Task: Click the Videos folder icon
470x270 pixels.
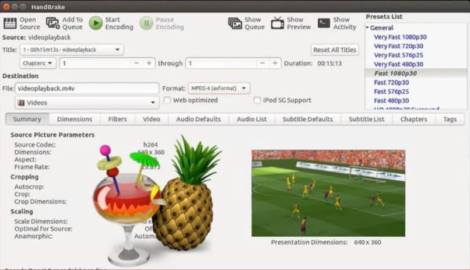Action: tap(21, 103)
